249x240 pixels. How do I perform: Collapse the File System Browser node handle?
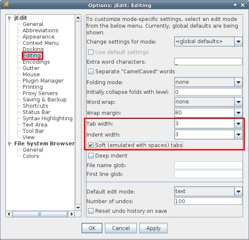tap(9, 144)
